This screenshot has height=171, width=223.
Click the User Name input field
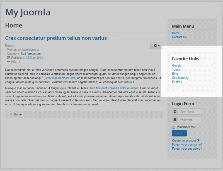click(x=189, y=111)
